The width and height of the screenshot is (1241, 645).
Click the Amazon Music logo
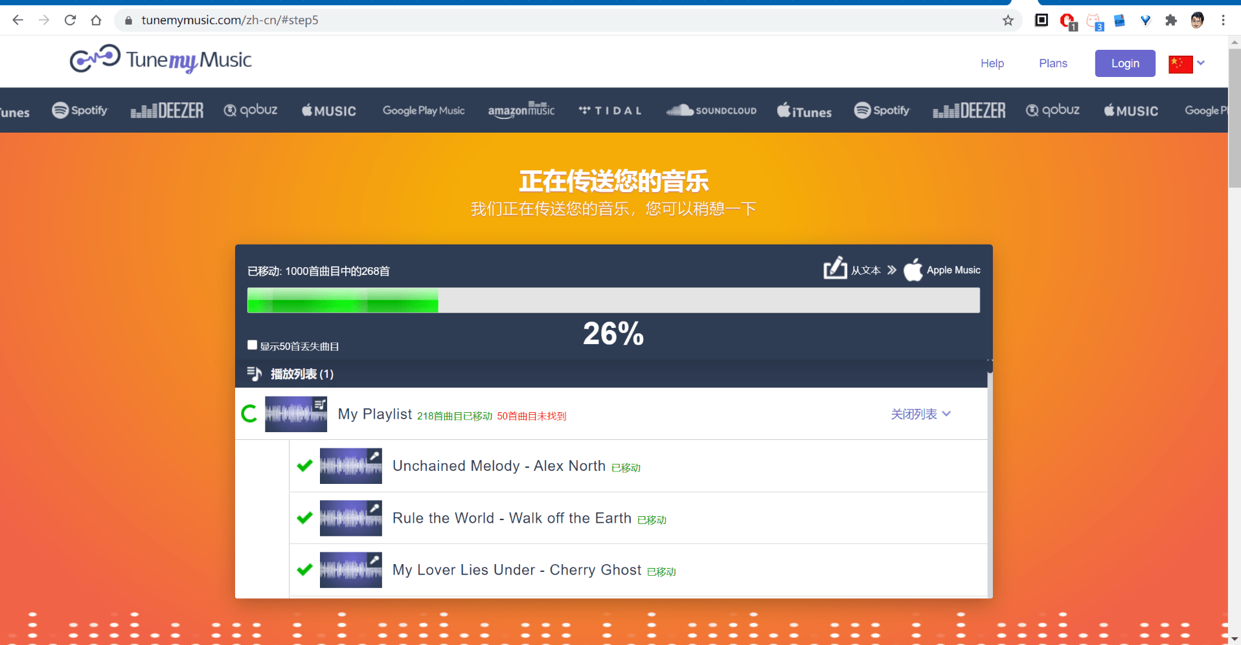521,111
